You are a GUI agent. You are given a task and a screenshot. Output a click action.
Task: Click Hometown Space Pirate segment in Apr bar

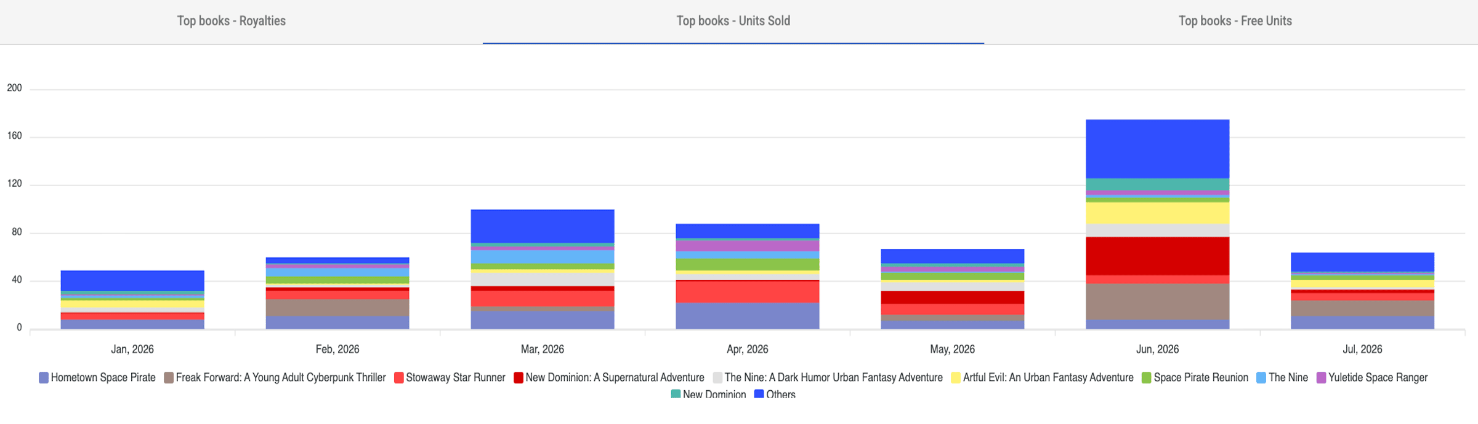tap(748, 316)
